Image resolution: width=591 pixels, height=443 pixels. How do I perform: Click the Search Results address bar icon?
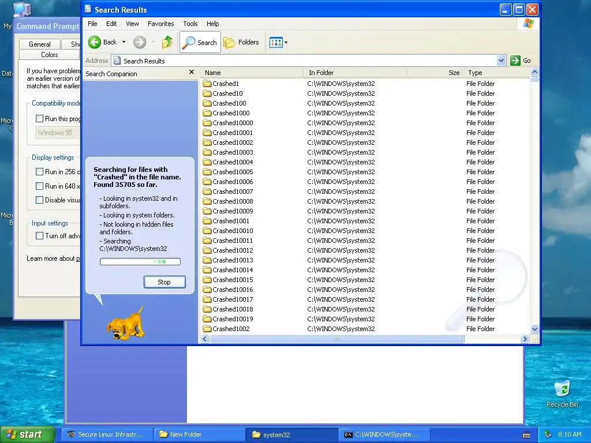click(117, 61)
